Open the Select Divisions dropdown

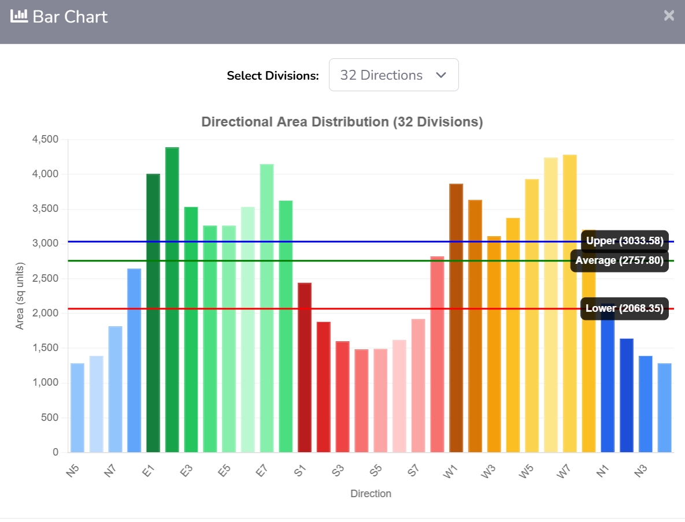(x=393, y=75)
